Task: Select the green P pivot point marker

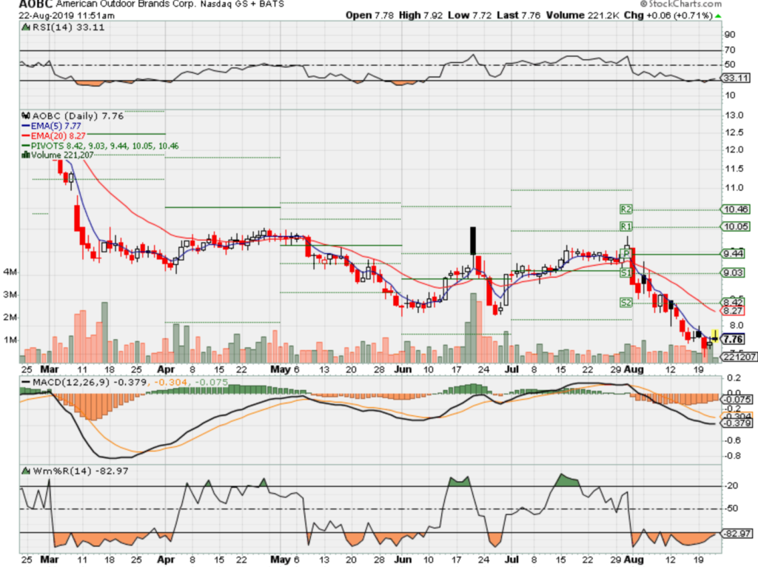Action: (626, 254)
